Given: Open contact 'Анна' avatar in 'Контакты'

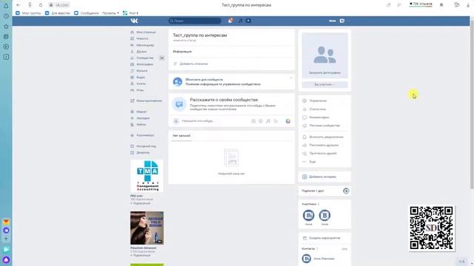Looking at the screenshot, I should pos(306,259).
